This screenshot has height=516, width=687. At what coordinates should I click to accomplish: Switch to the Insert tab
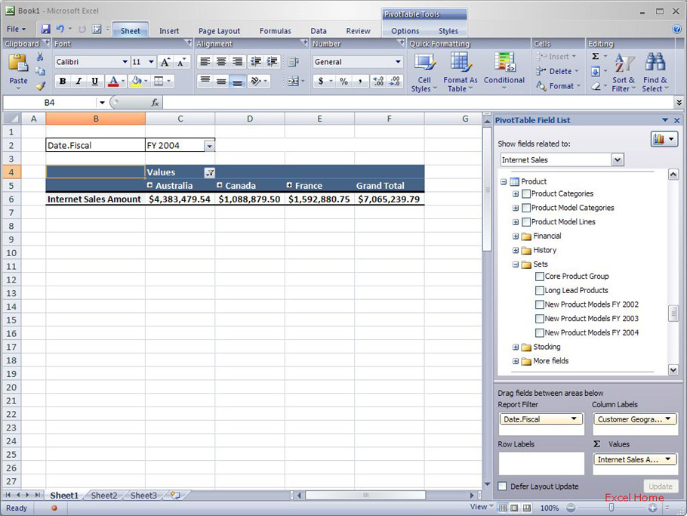tap(169, 31)
